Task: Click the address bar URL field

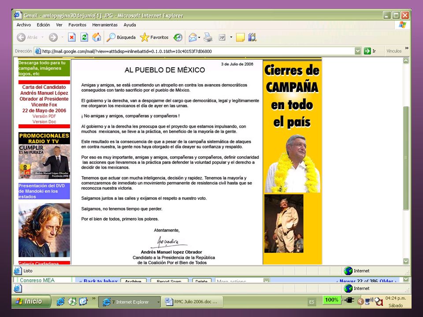Action: click(x=198, y=51)
